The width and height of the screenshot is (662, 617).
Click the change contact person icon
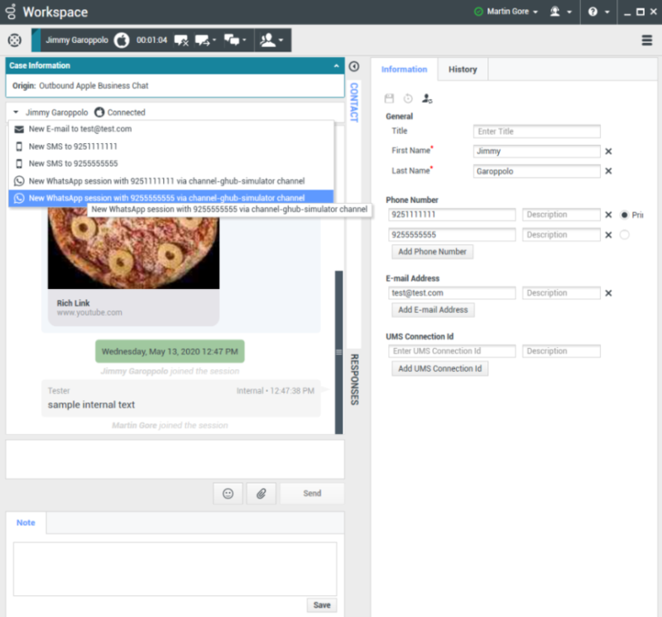pos(427,99)
